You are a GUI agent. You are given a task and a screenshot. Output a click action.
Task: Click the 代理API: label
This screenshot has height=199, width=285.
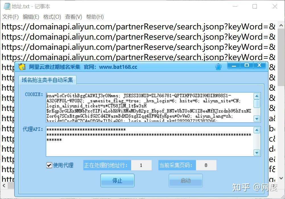[x=33, y=129]
